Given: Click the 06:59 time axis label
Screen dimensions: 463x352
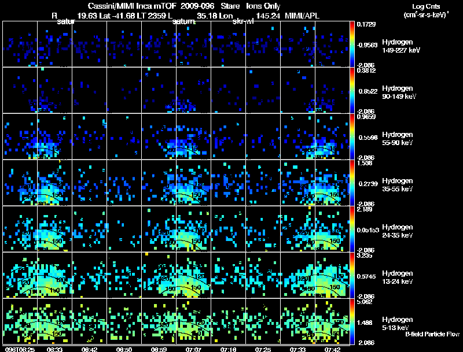Looking at the screenshot, I should click(x=159, y=349).
